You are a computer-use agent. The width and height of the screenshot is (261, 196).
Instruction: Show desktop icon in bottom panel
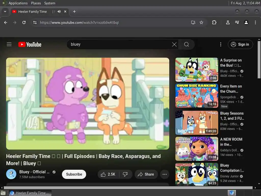coord(3,193)
